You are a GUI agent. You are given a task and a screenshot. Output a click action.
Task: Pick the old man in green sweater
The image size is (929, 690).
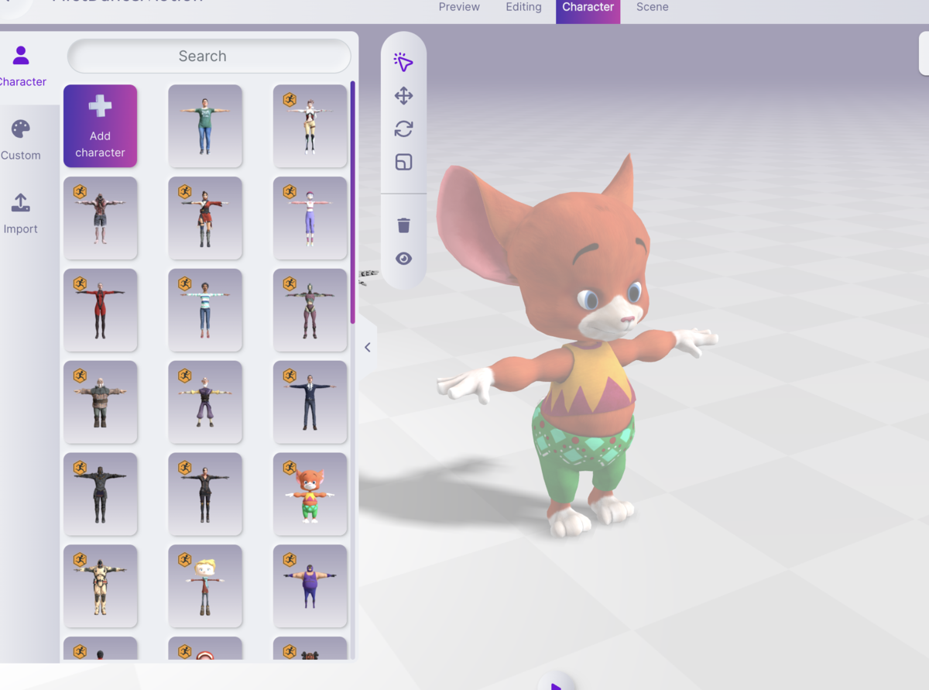(100, 403)
